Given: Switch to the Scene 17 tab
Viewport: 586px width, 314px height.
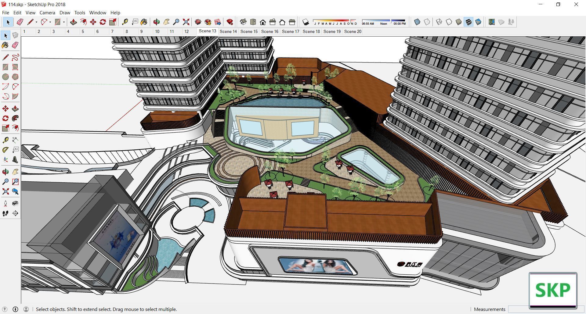Looking at the screenshot, I should pos(291,31).
